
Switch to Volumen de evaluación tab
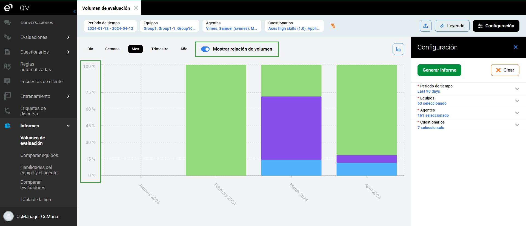coord(106,8)
